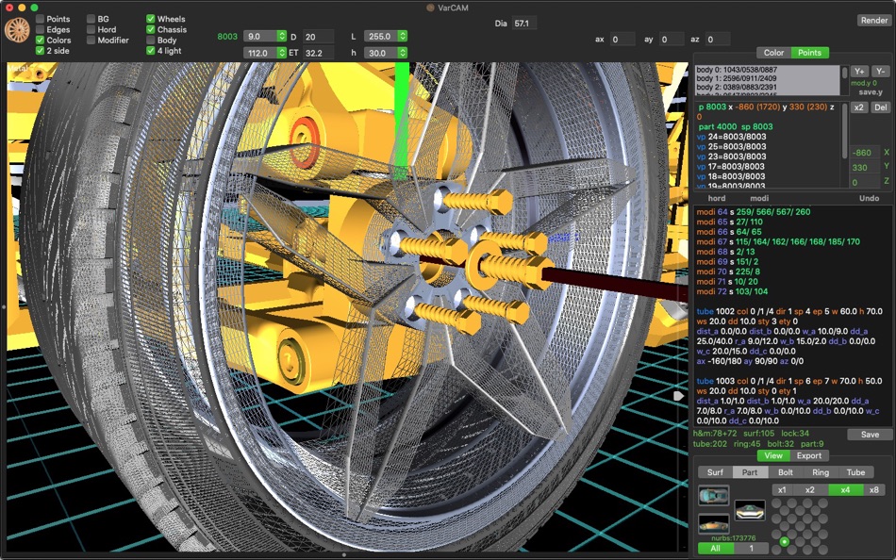
Task: Click the x2 button next to point info
Action: pos(859,107)
